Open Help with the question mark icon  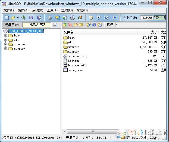tap(106, 18)
